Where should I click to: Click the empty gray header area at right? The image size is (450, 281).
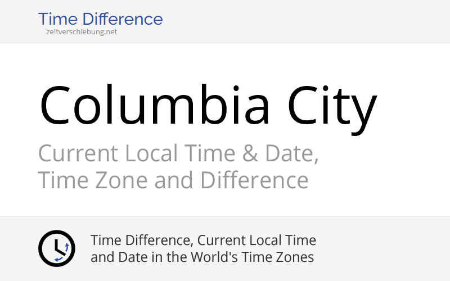[337, 21]
